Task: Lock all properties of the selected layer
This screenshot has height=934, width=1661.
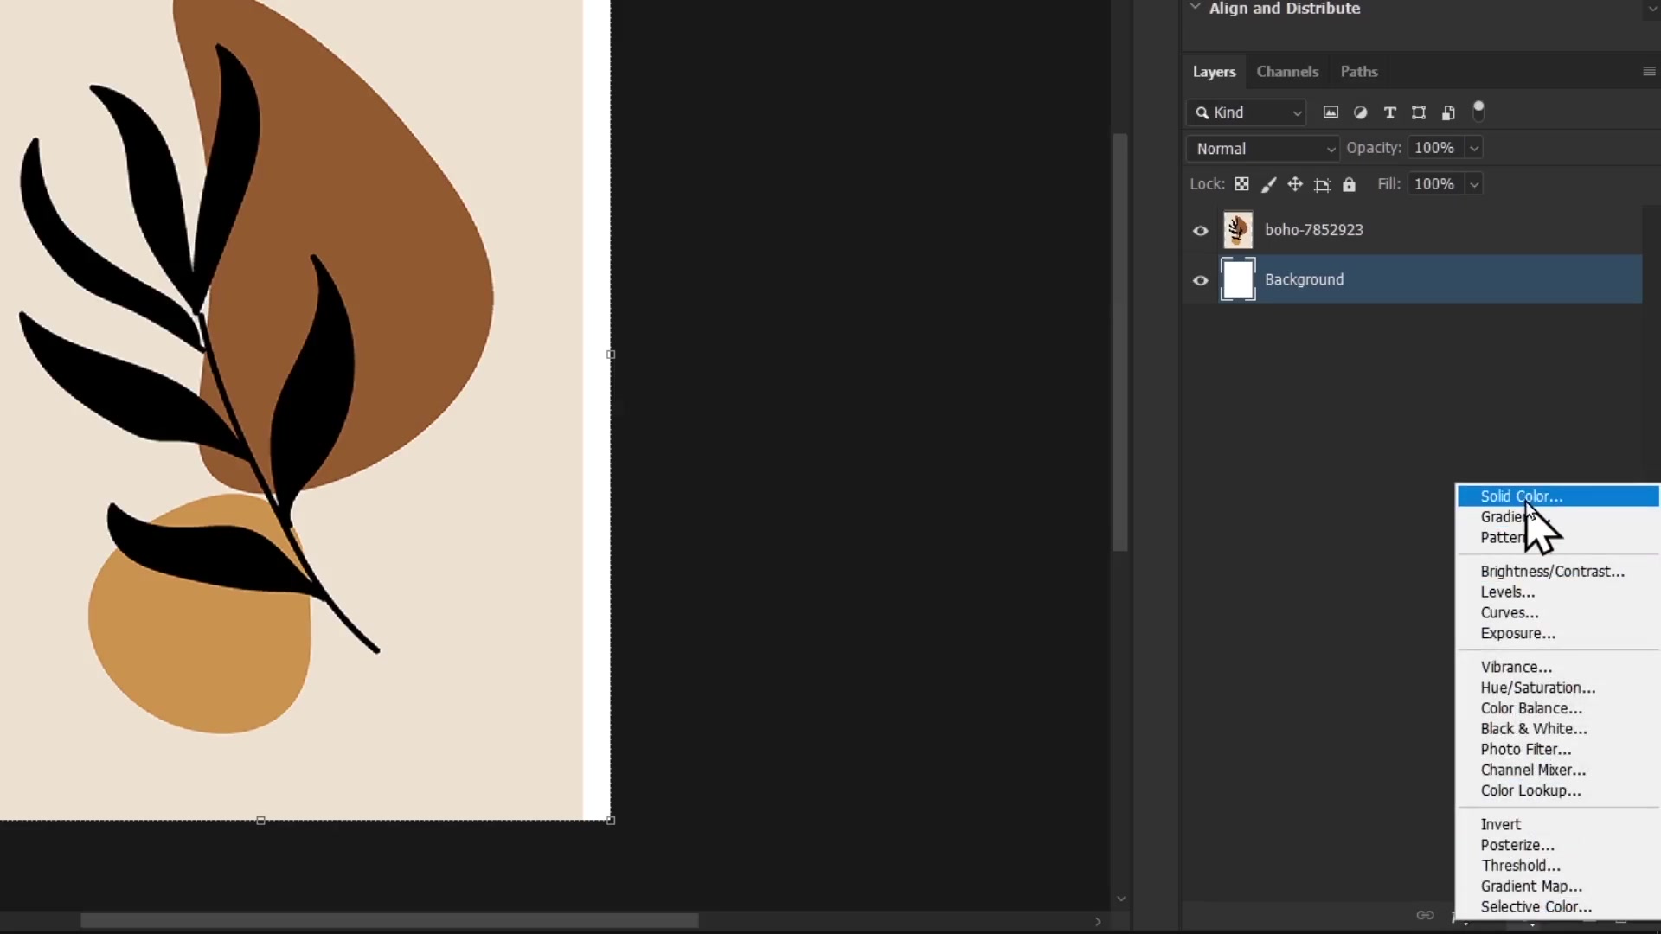Action: 1350,184
